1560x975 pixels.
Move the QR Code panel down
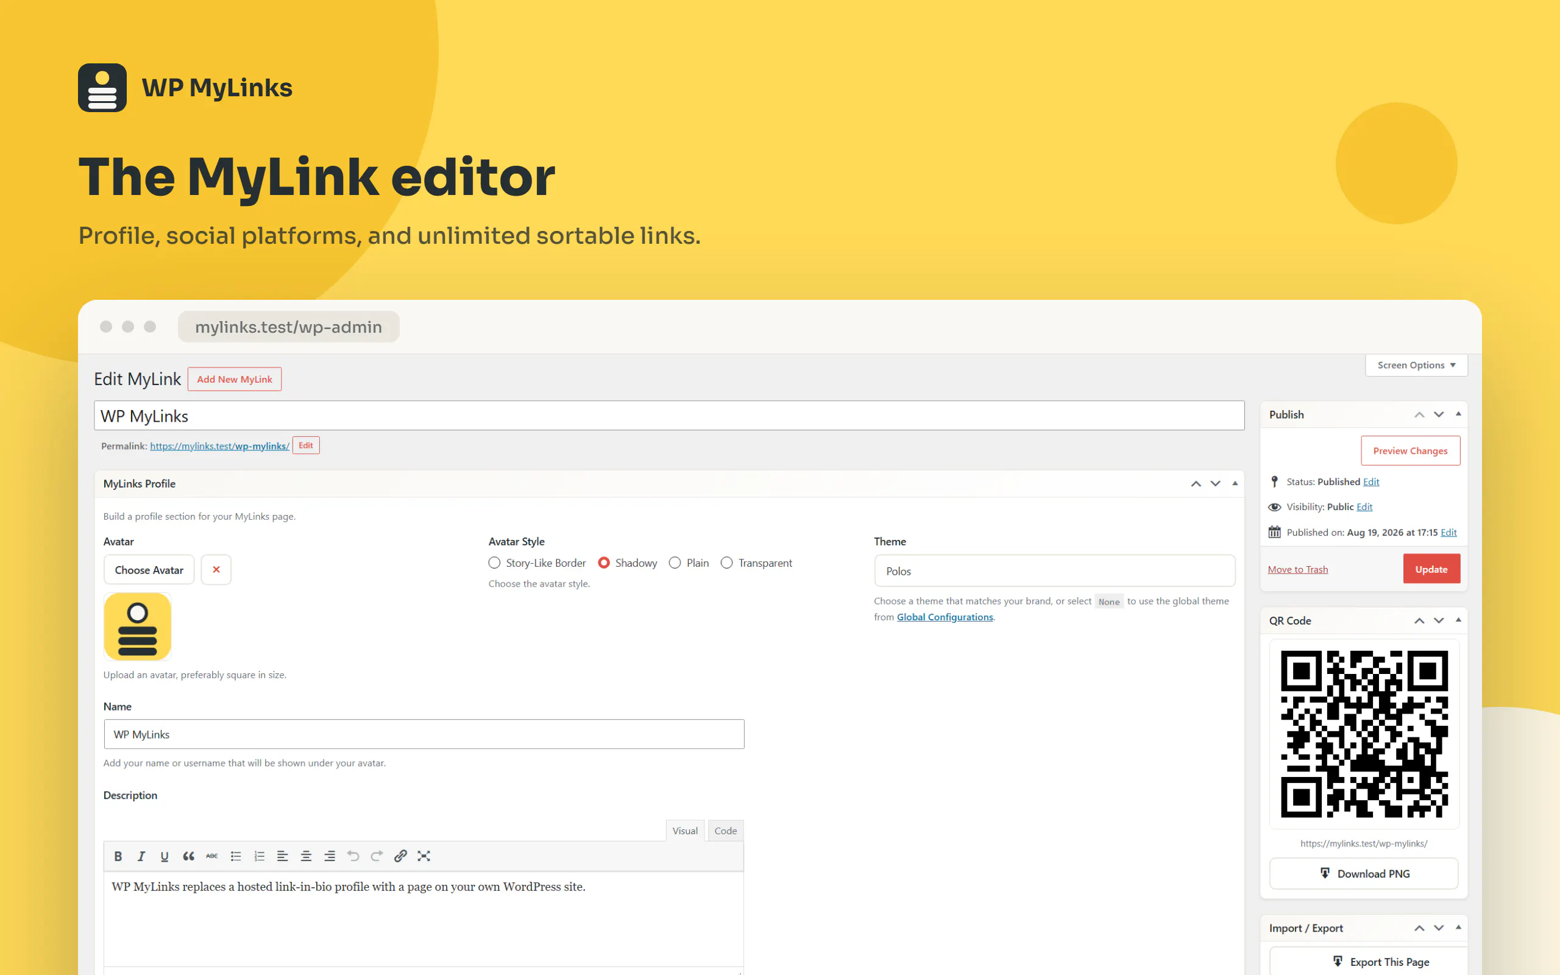(x=1439, y=620)
